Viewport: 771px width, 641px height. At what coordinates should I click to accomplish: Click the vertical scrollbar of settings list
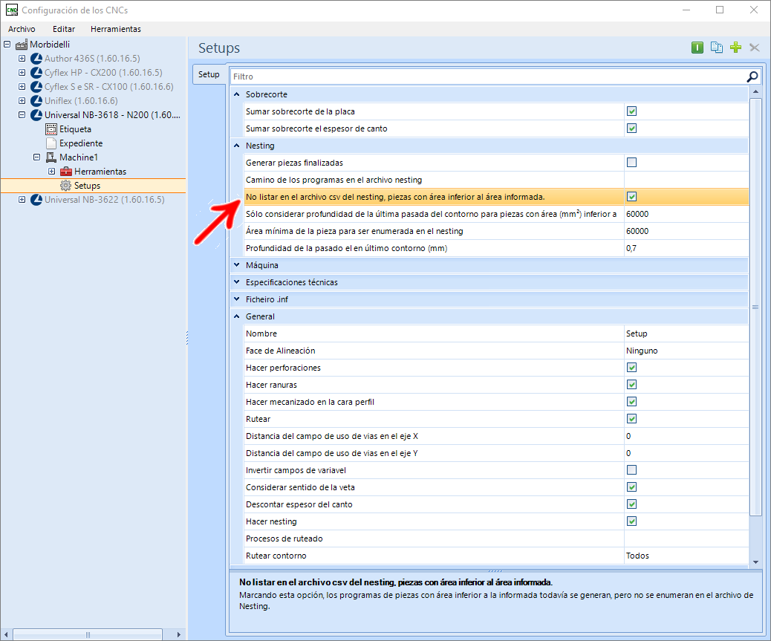click(x=755, y=307)
